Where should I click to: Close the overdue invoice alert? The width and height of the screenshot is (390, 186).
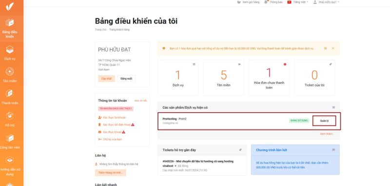coord(333,48)
